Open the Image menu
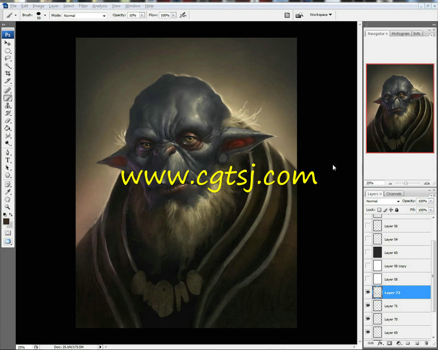Image resolution: width=438 pixels, height=350 pixels. pyautogui.click(x=38, y=6)
